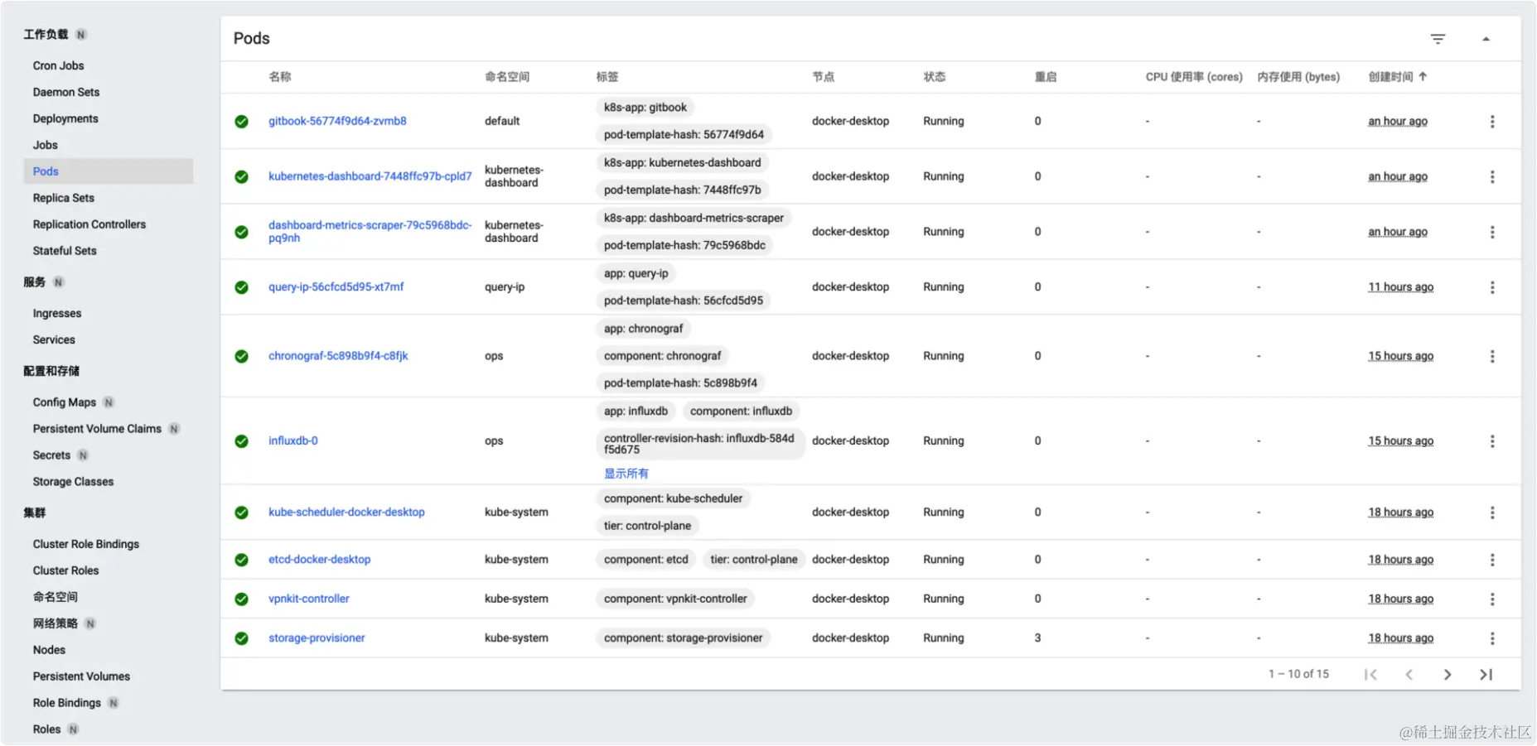This screenshot has width=1537, height=746.
Task: Open the Pods filter icon
Action: coord(1438,39)
